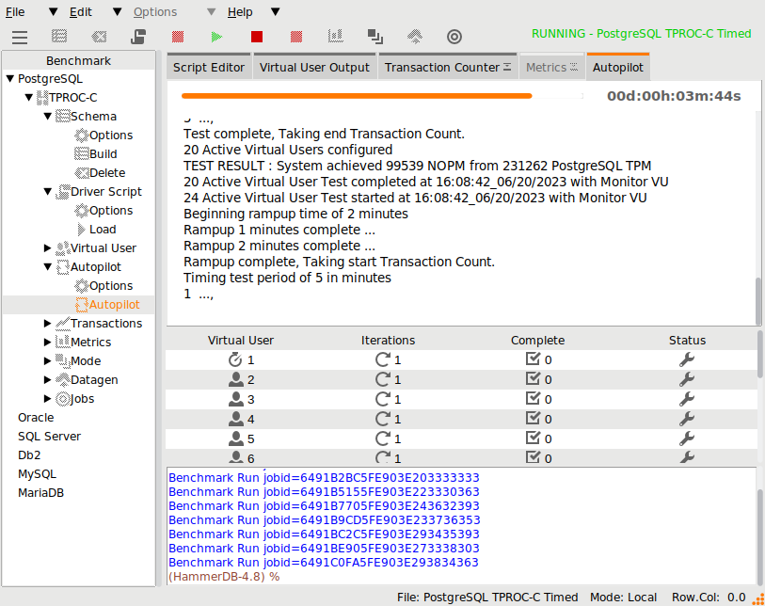Click the Schema Build toolbar icon
The height and width of the screenshot is (606, 765).
pyautogui.click(x=59, y=37)
